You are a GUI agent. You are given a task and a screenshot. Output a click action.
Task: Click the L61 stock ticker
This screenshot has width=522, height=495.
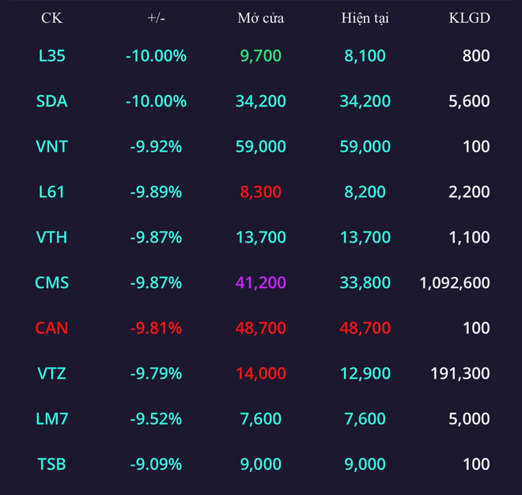point(51,191)
